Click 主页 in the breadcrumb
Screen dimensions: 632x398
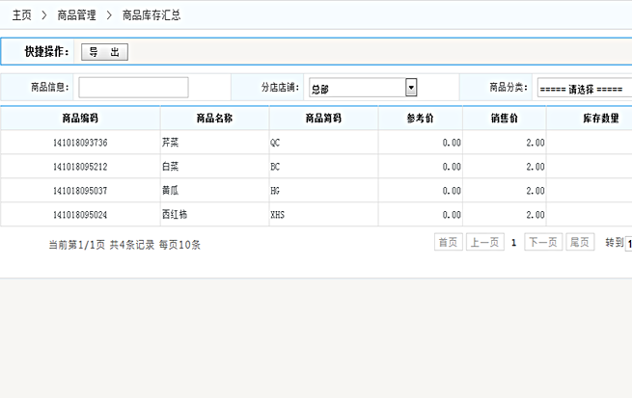[22, 15]
